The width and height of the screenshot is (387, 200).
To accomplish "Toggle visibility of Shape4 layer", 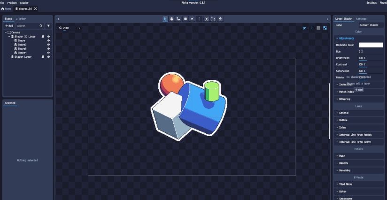I will pos(48,53).
